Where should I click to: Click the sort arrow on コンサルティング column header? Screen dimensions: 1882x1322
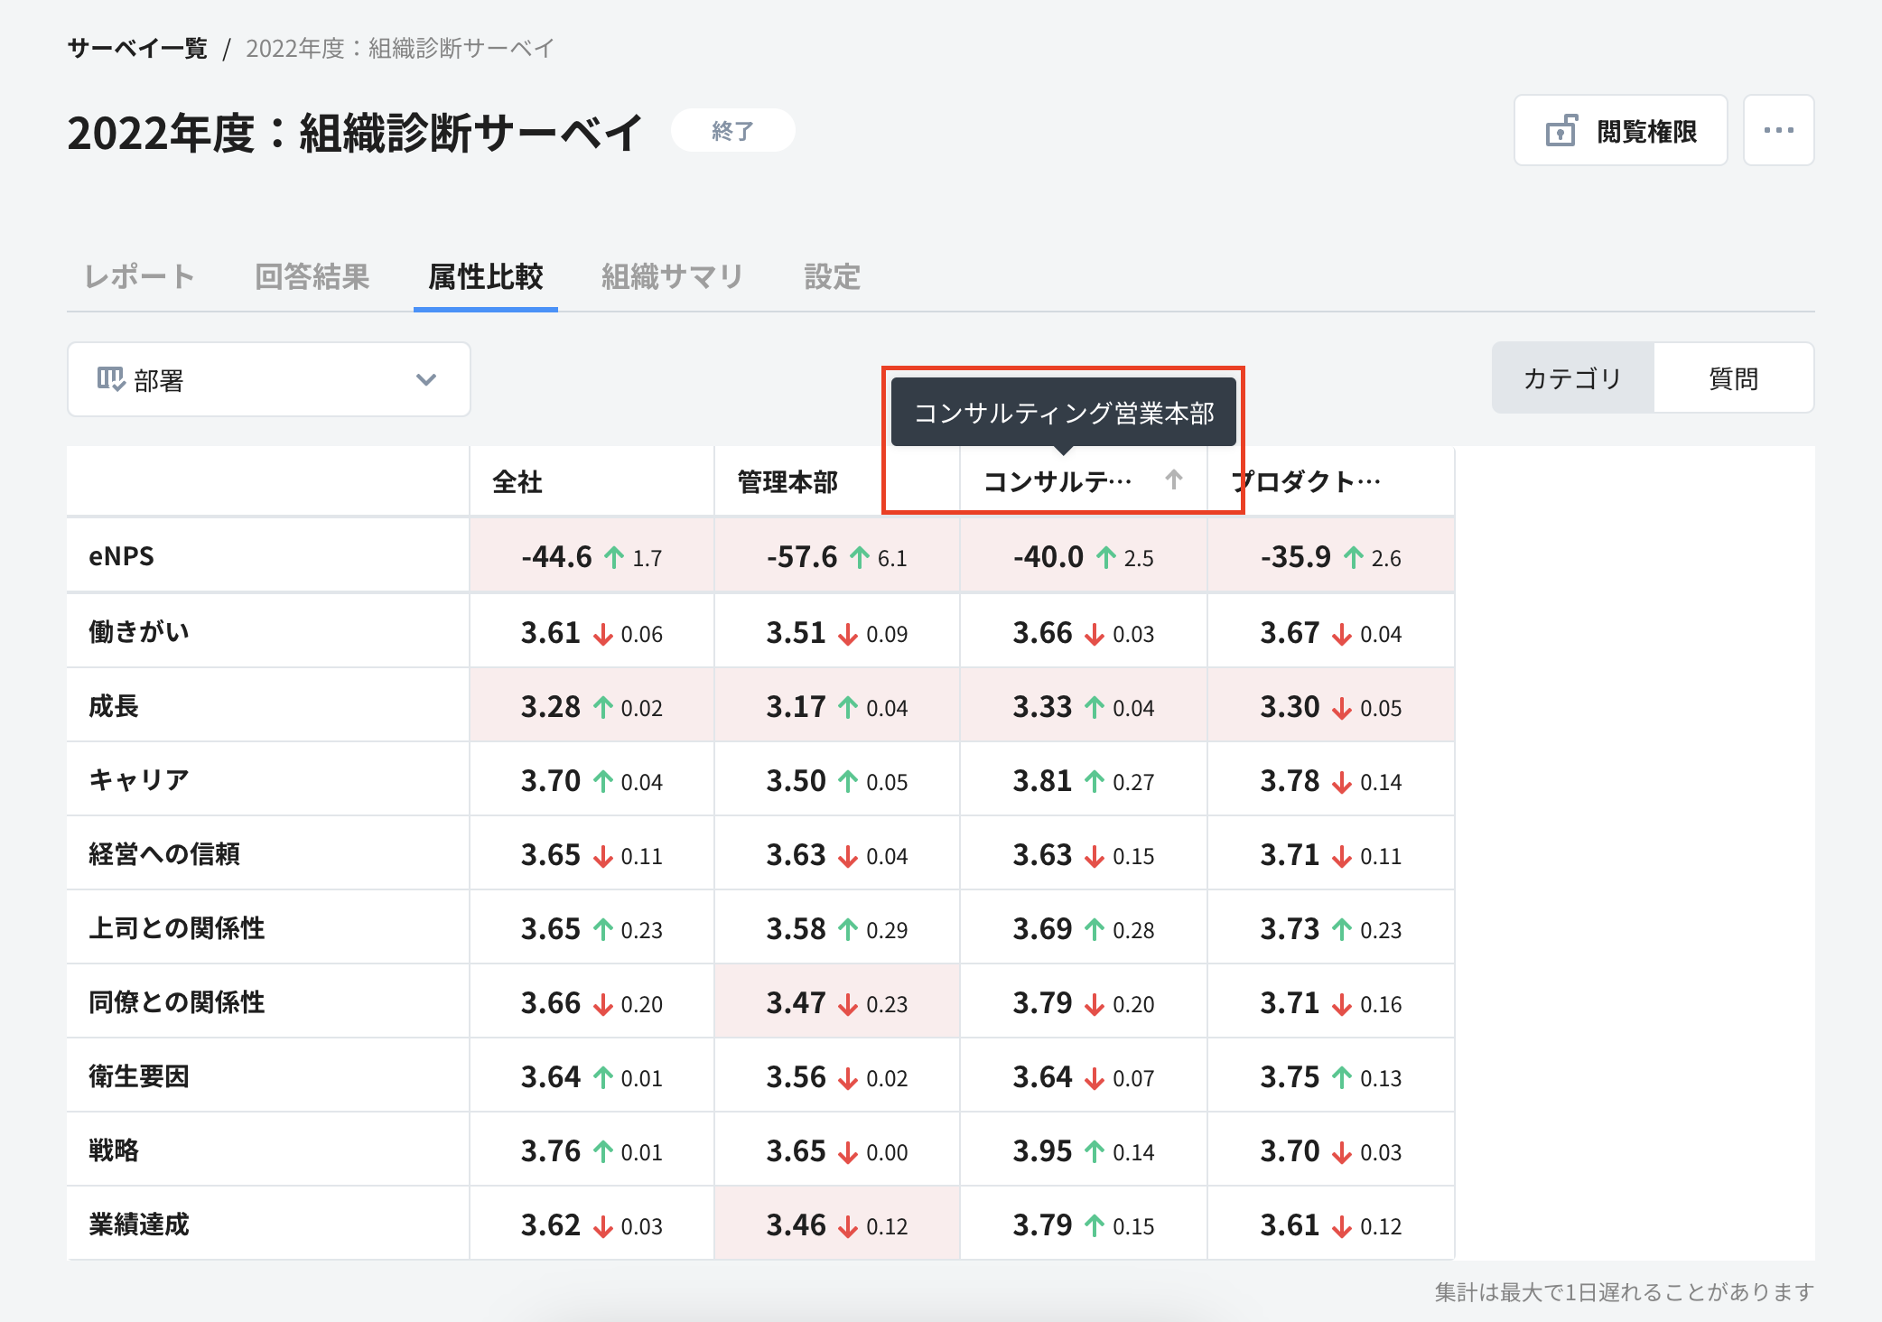coord(1173,481)
